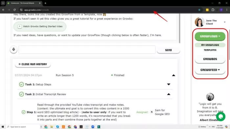Image resolution: width=230 pixels, height=129 pixels.
Task: Open the Windows Start menu
Action: 3,127
